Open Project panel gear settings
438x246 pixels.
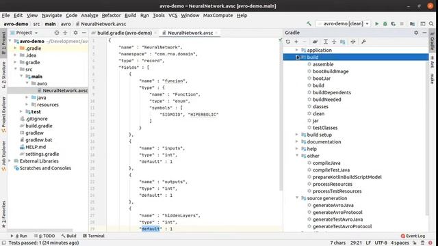(75, 33)
